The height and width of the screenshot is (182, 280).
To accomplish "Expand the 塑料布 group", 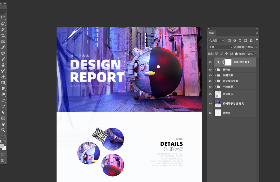I will coord(215,70).
